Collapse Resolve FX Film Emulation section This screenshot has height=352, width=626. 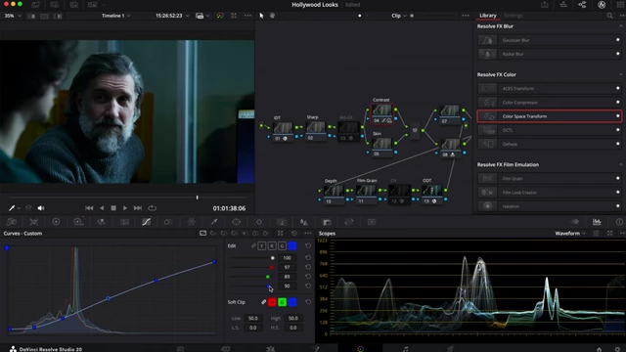pyautogui.click(x=620, y=164)
